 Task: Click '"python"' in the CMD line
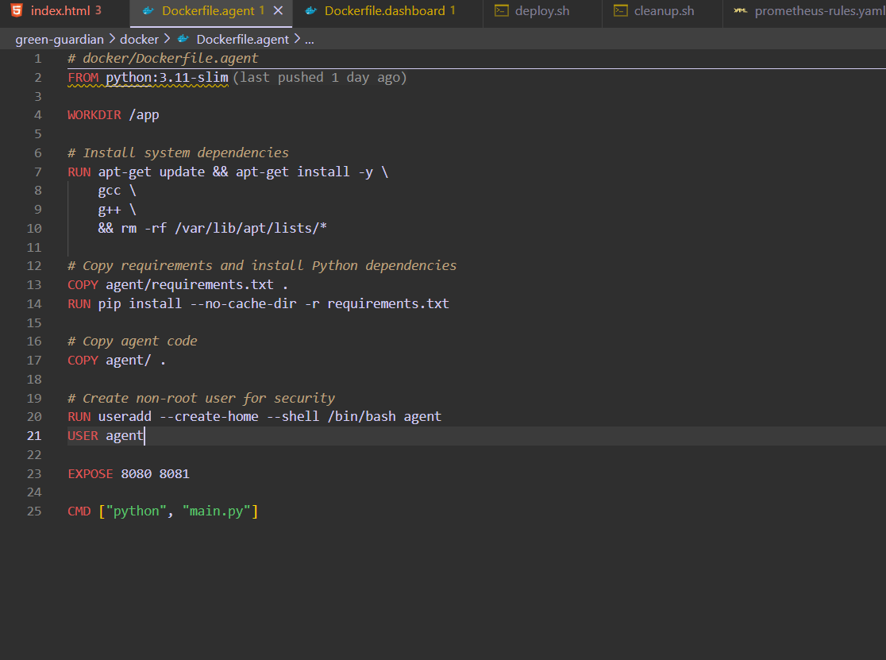137,511
